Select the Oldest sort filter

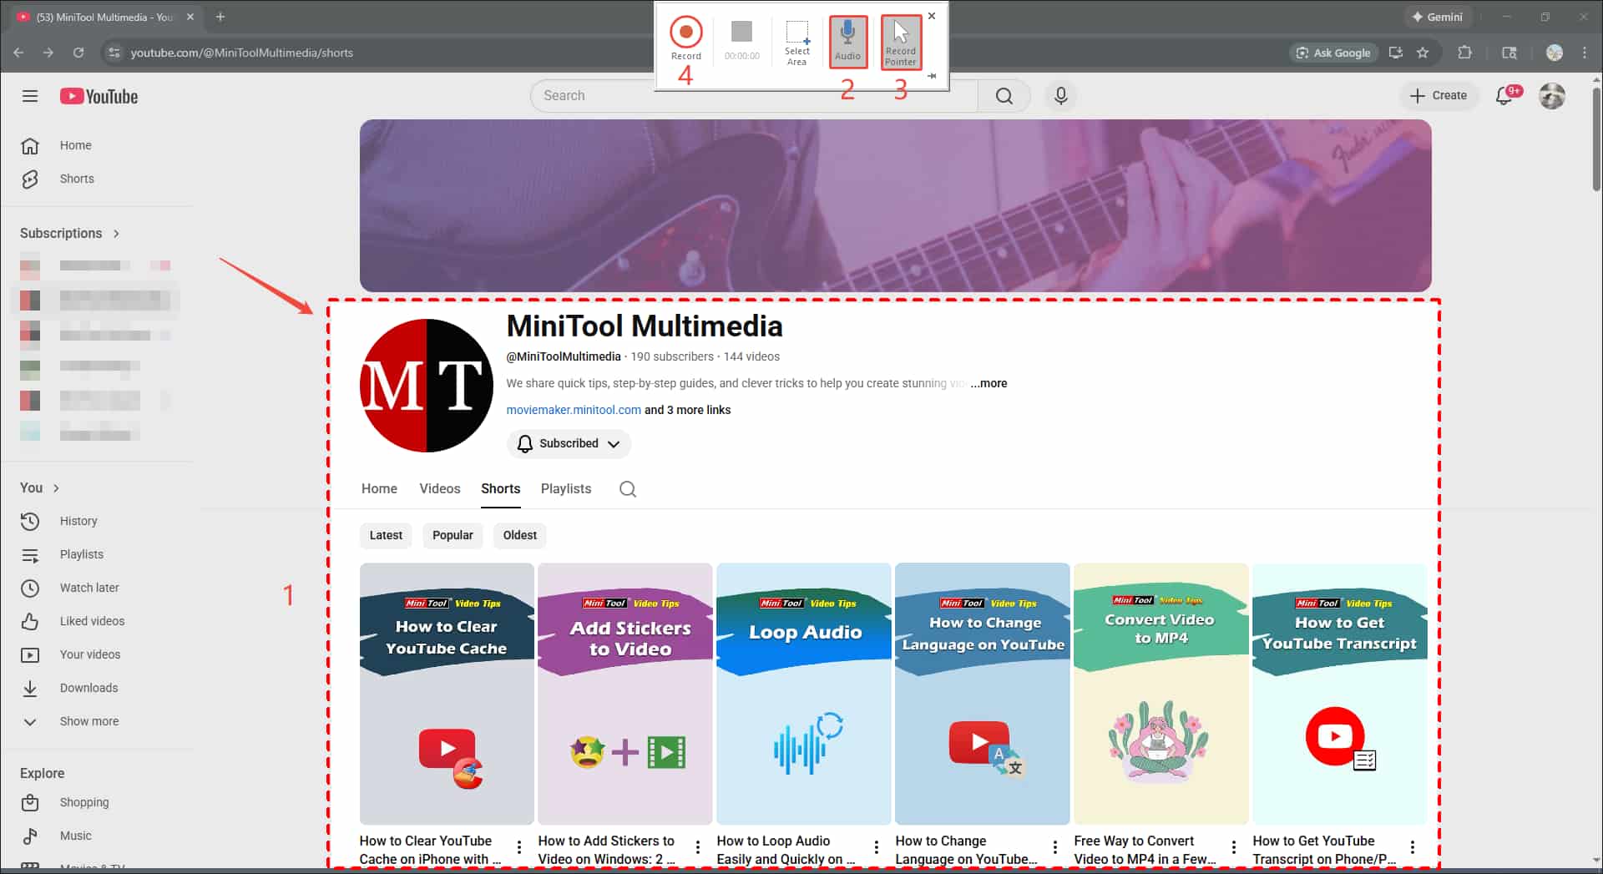[x=519, y=535]
